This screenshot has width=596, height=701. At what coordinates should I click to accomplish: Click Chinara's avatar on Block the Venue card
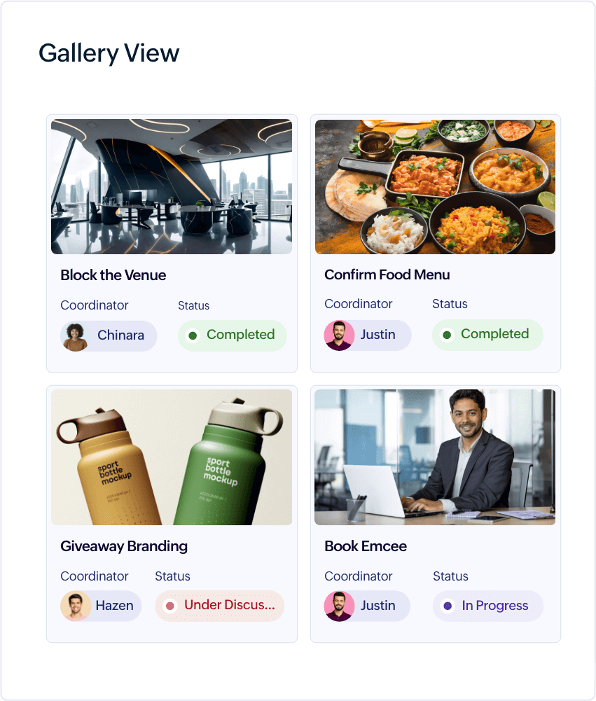75,337
